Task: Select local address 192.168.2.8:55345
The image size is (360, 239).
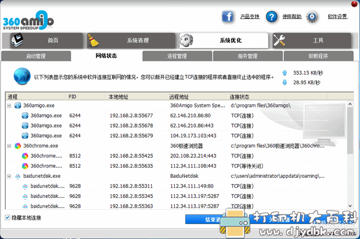Action: point(131,196)
